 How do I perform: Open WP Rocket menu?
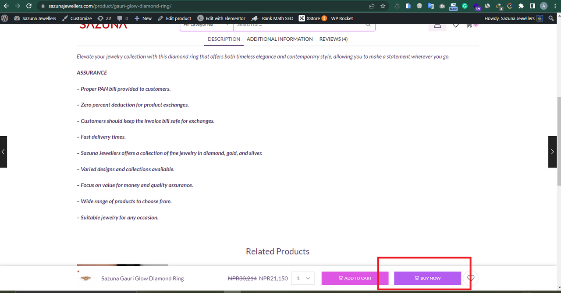[342, 18]
